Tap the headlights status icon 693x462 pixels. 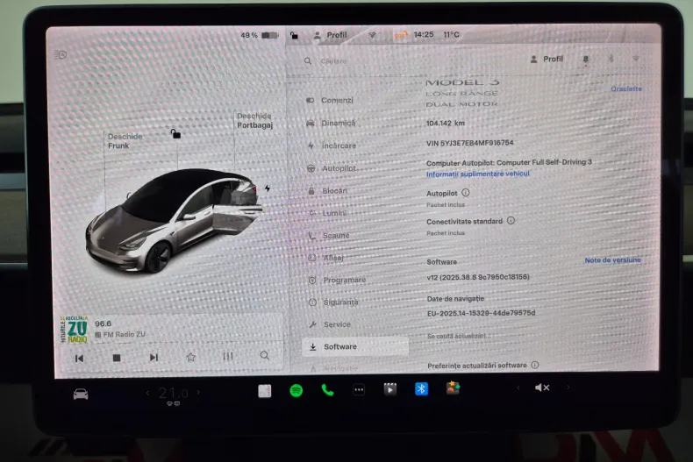[61, 54]
